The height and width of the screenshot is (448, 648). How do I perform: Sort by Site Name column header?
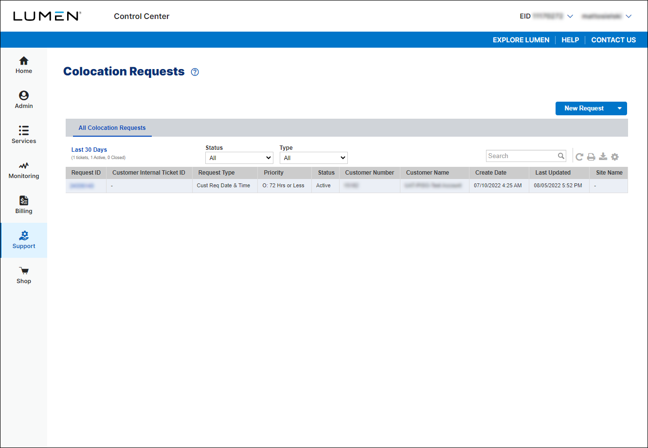(609, 173)
